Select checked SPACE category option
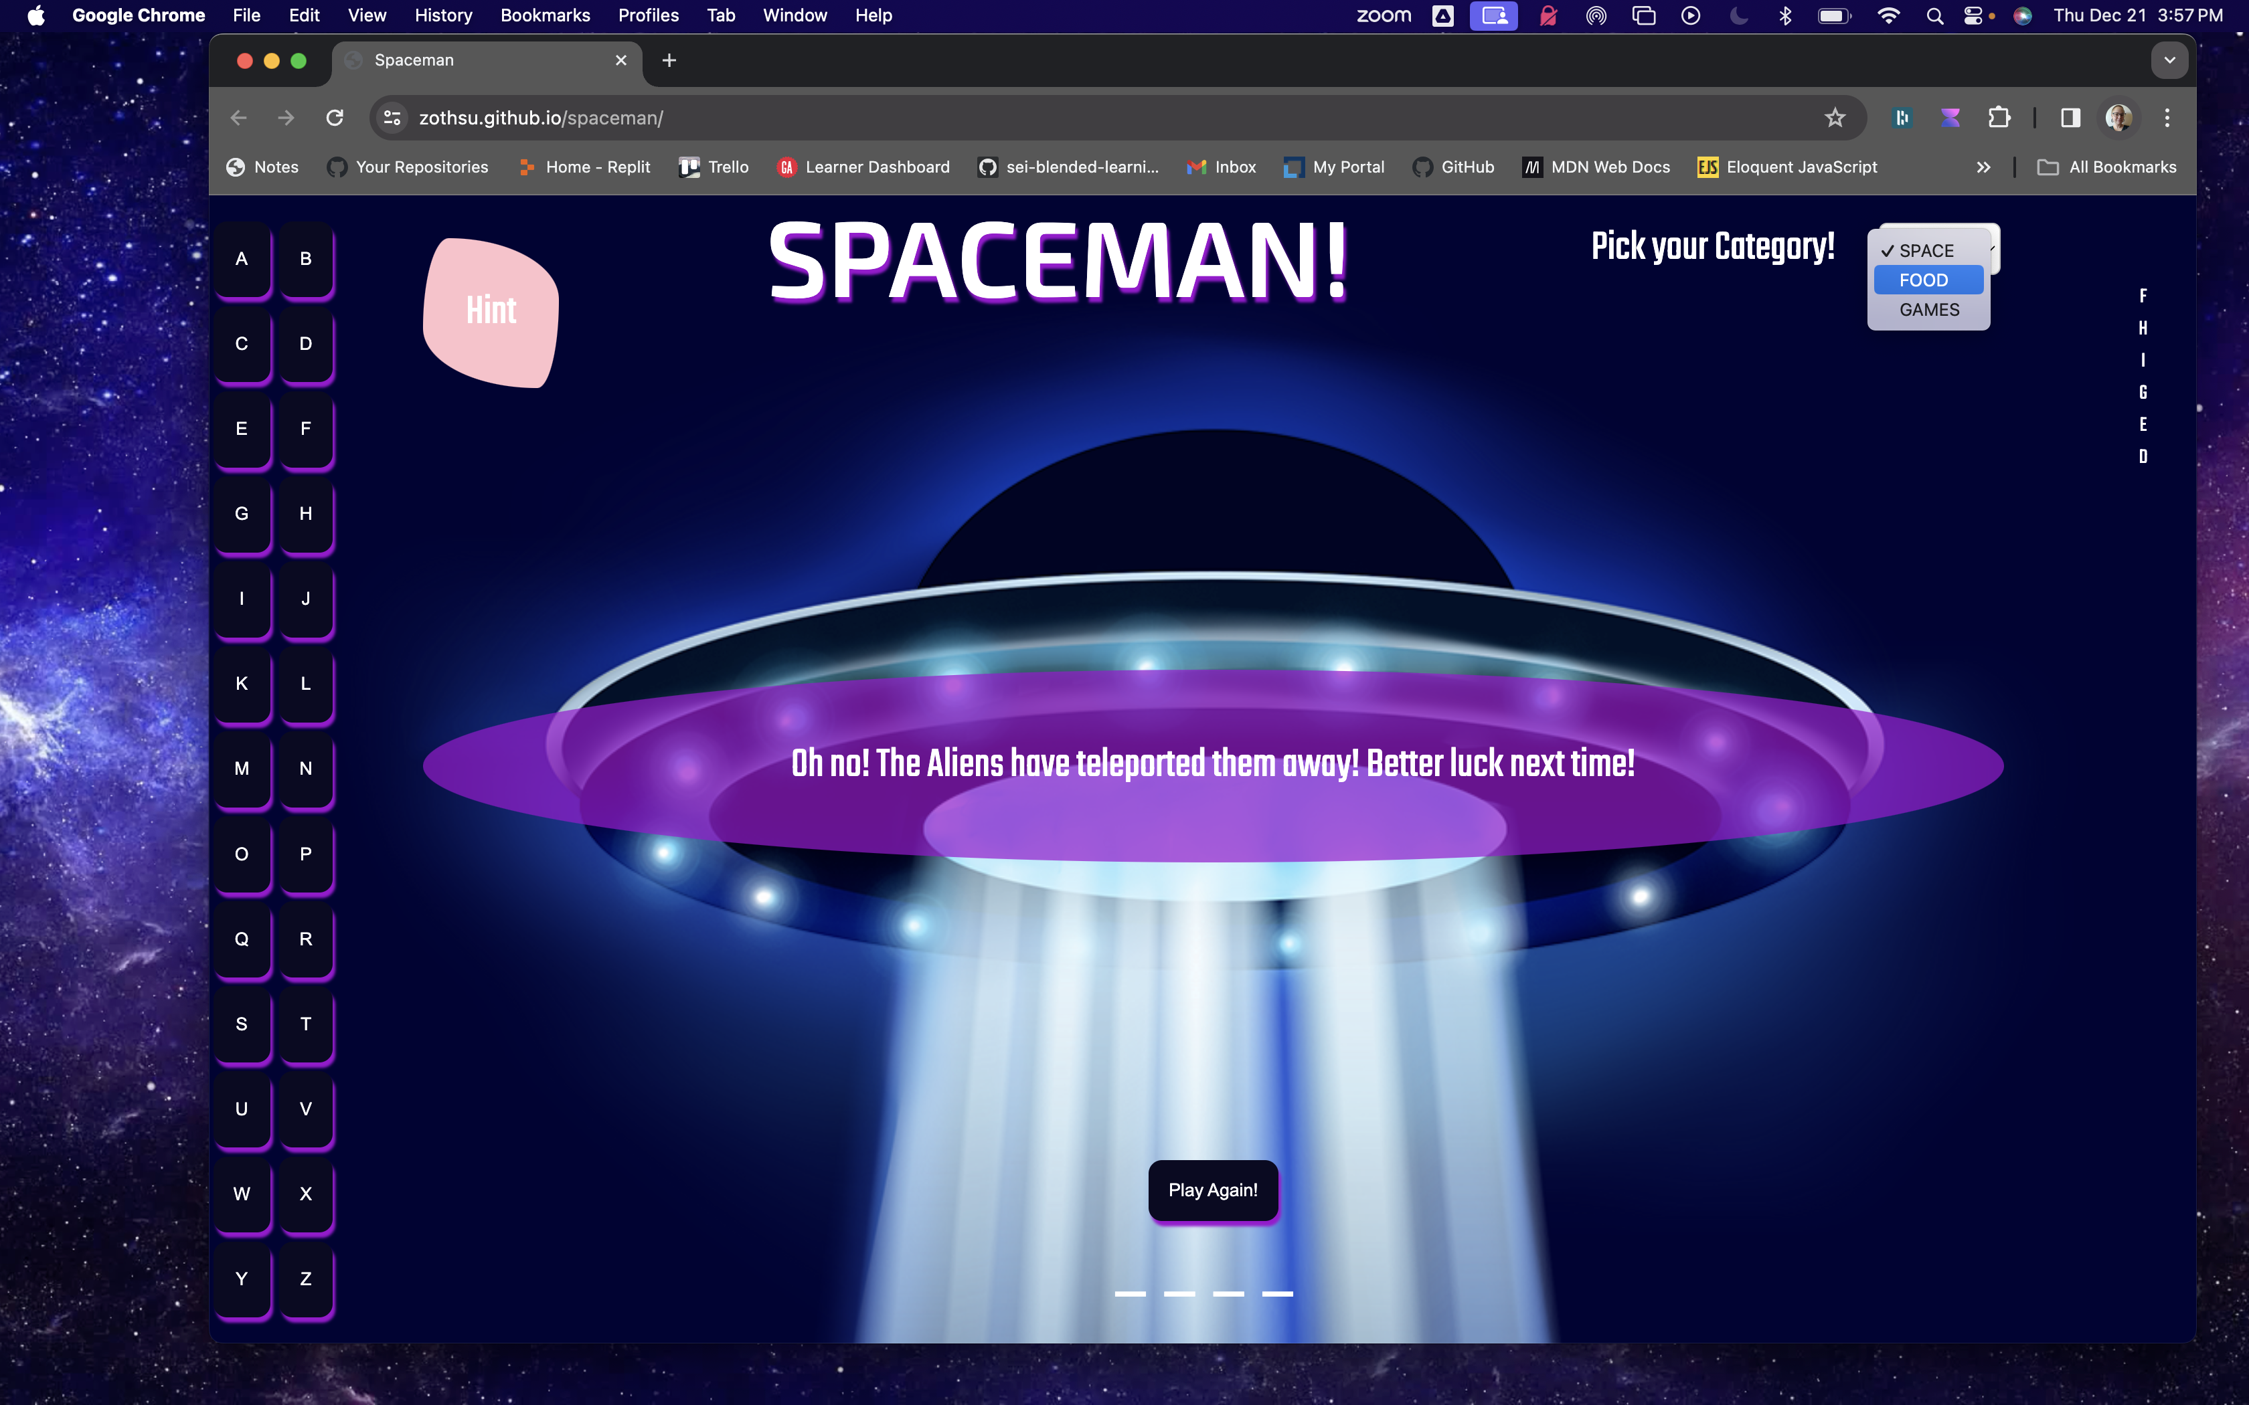 (x=1926, y=251)
